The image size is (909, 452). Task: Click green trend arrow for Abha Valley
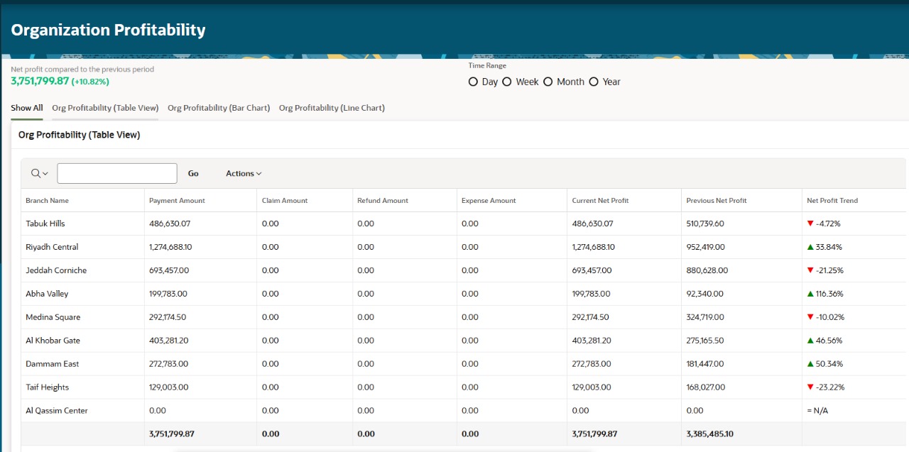point(810,294)
